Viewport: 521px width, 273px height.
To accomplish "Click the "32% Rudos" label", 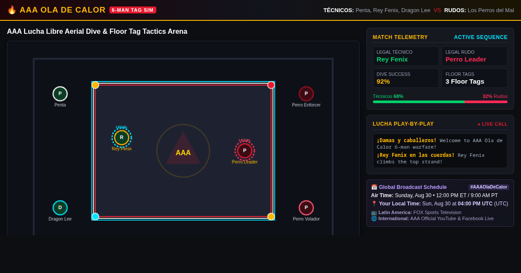I will [x=495, y=96].
